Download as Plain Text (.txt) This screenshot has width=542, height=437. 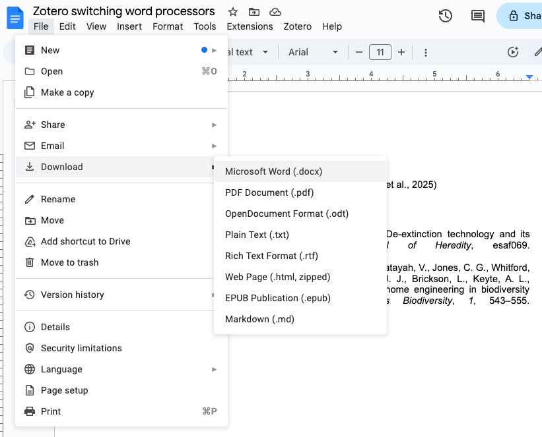[x=300, y=235]
